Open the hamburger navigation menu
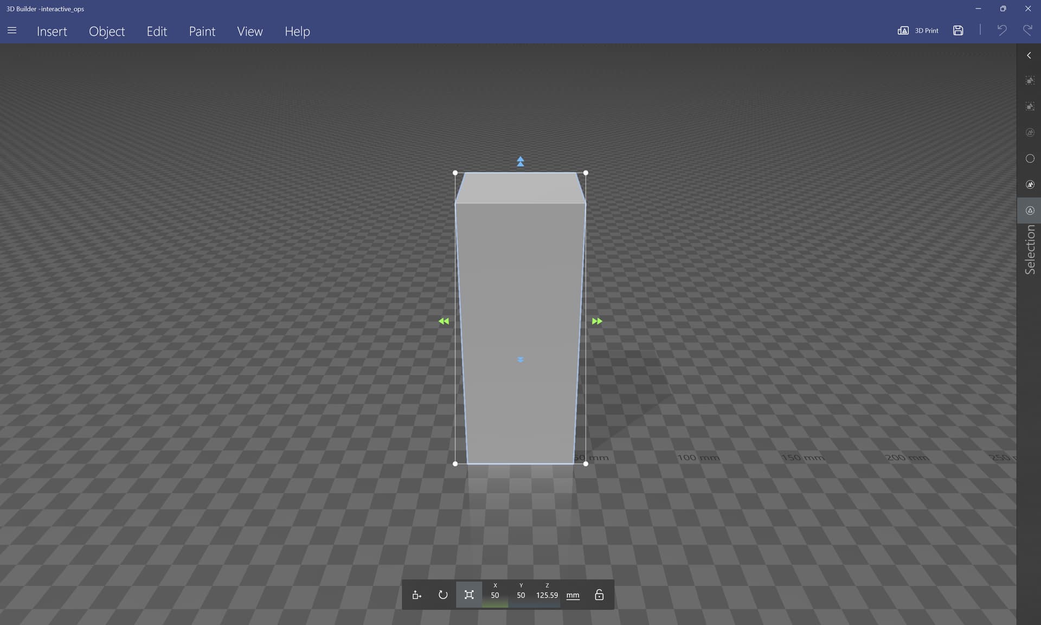This screenshot has height=625, width=1041. pyautogui.click(x=12, y=31)
